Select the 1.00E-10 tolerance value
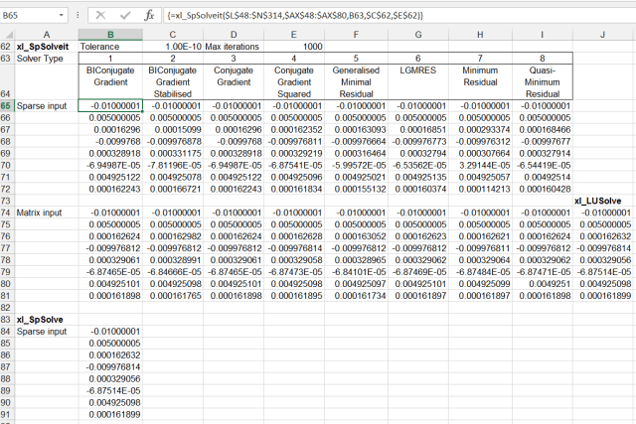This screenshot has width=636, height=424. pyautogui.click(x=173, y=47)
